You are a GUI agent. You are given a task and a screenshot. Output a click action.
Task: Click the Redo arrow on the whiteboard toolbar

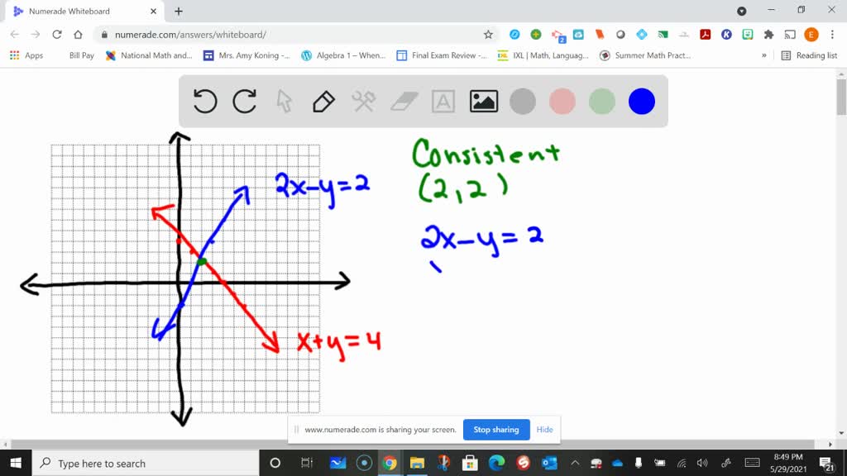(x=245, y=101)
